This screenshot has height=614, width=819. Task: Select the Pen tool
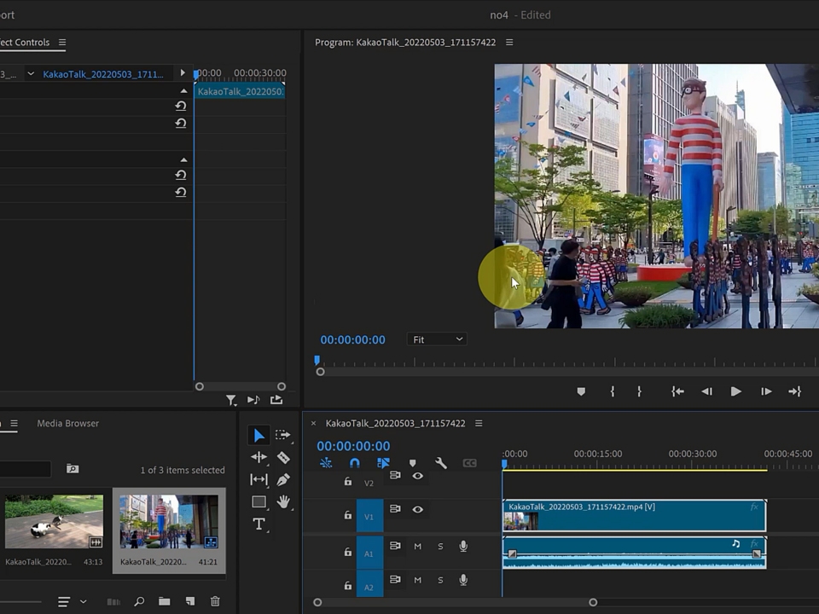[x=283, y=479]
